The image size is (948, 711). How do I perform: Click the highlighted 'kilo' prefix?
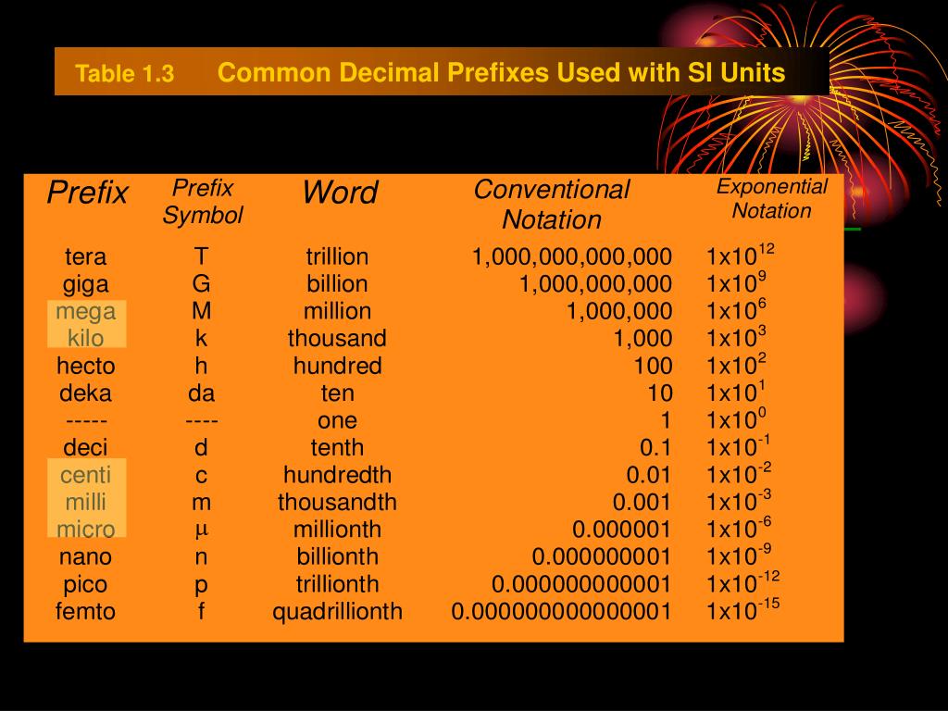pos(85,338)
